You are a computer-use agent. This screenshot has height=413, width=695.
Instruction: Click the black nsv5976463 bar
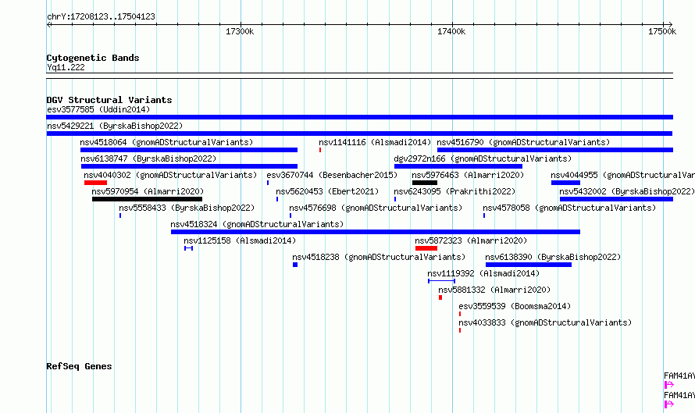tap(425, 183)
